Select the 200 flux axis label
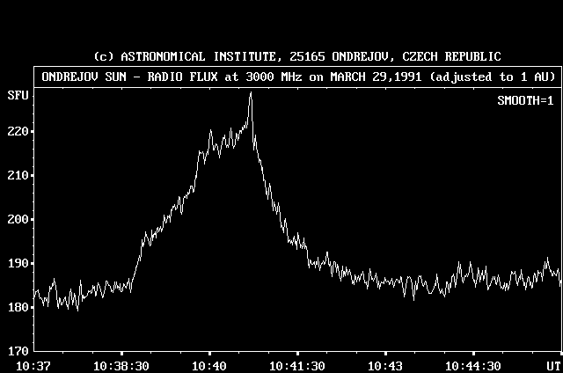 pos(18,219)
